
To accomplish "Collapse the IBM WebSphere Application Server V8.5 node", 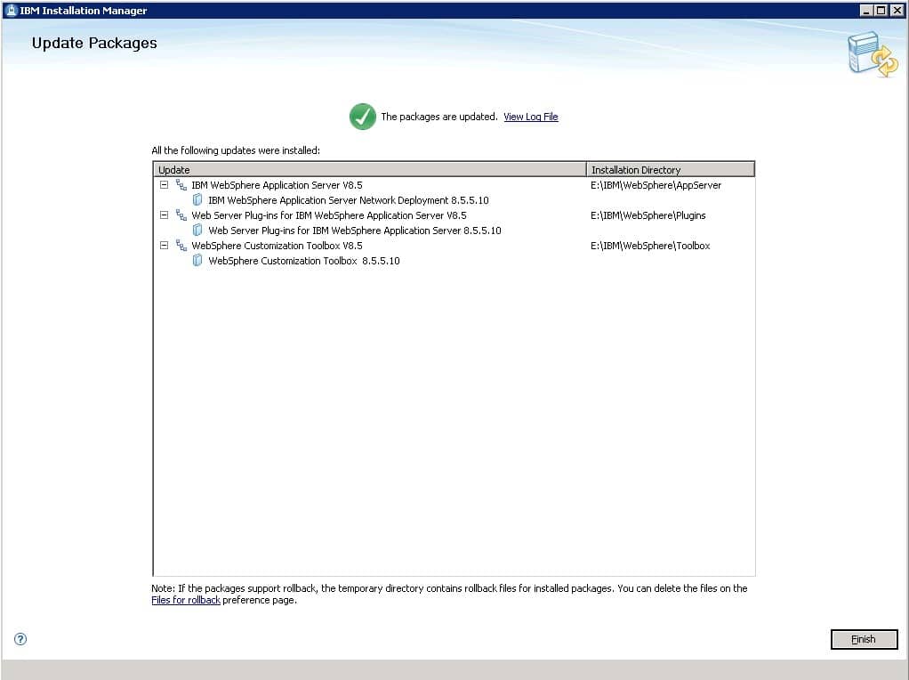I will 164,185.
